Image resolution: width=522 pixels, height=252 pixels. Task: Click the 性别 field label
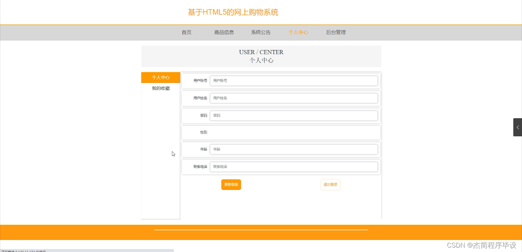click(204, 132)
